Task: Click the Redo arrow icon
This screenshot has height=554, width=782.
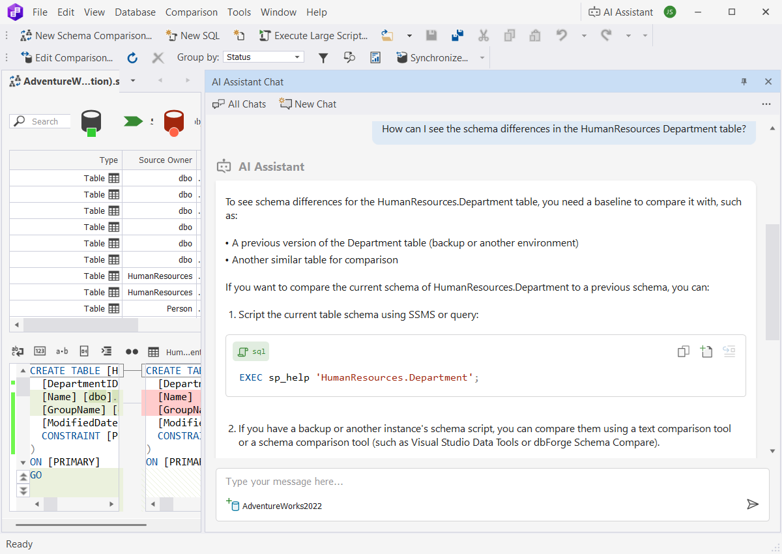Action: (x=606, y=36)
